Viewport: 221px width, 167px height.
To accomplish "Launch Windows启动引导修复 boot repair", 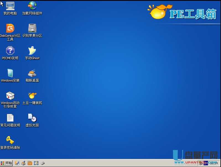I will 10,96.
